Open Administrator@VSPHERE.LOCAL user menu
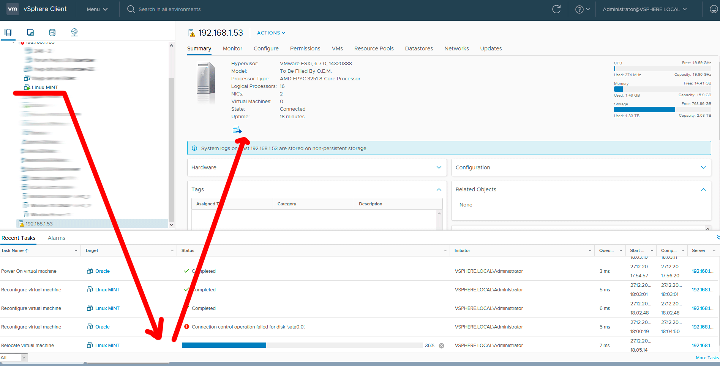This screenshot has width=720, height=366. [x=644, y=9]
